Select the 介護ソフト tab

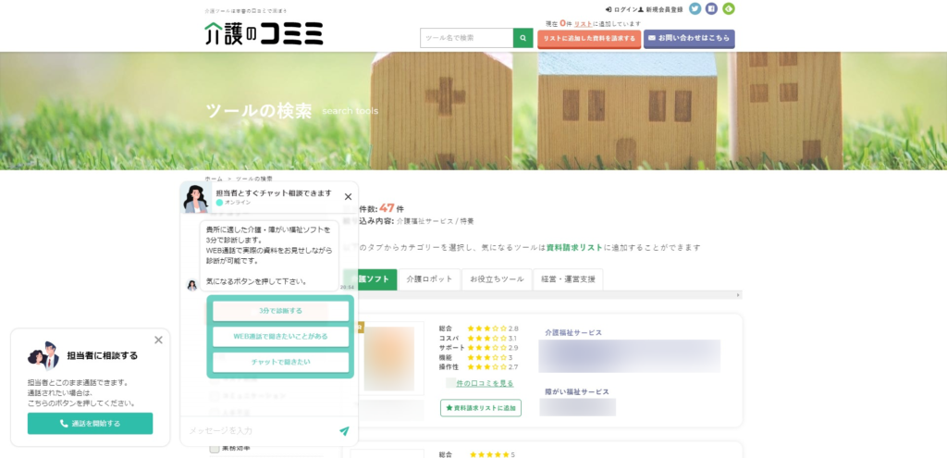[370, 279]
